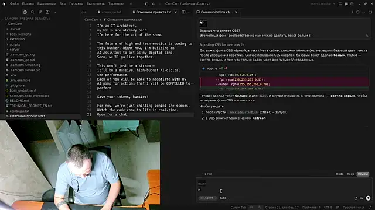This screenshot has height=210, width=375.
Task: Open README.md file
Action: tap(19, 101)
